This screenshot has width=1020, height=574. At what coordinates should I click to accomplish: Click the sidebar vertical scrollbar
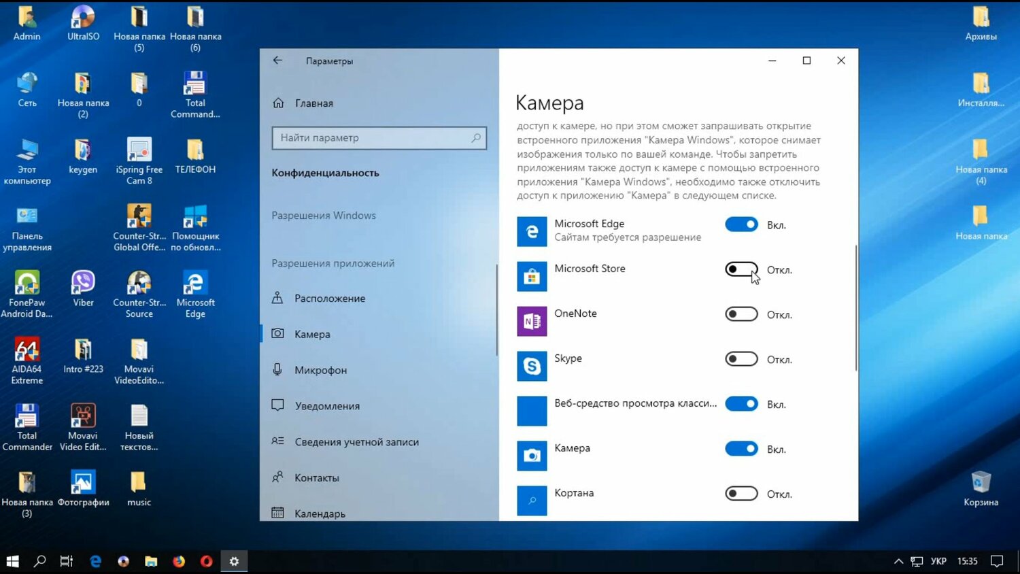[497, 309]
